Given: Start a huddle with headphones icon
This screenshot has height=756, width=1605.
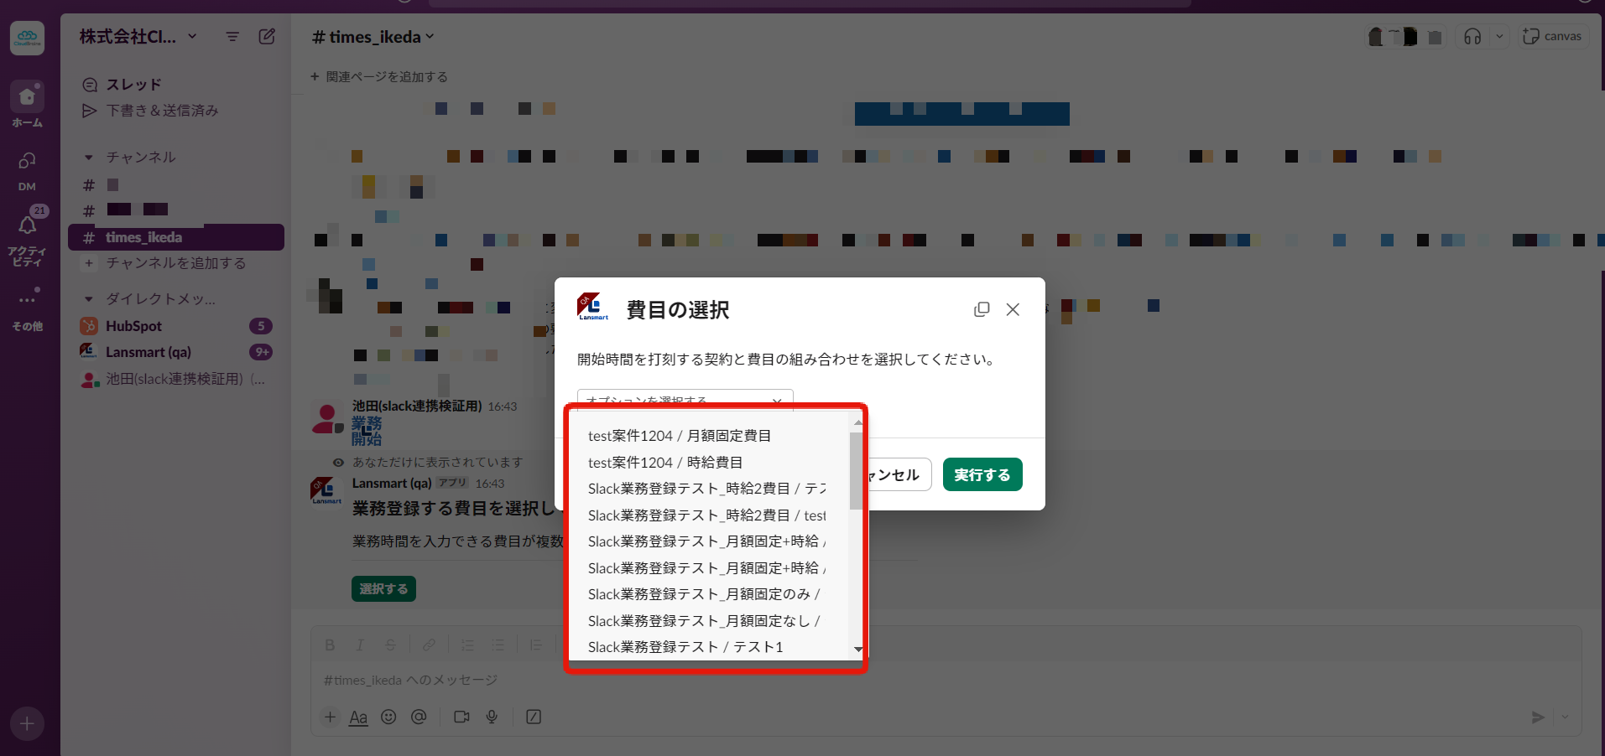Looking at the screenshot, I should tap(1472, 37).
